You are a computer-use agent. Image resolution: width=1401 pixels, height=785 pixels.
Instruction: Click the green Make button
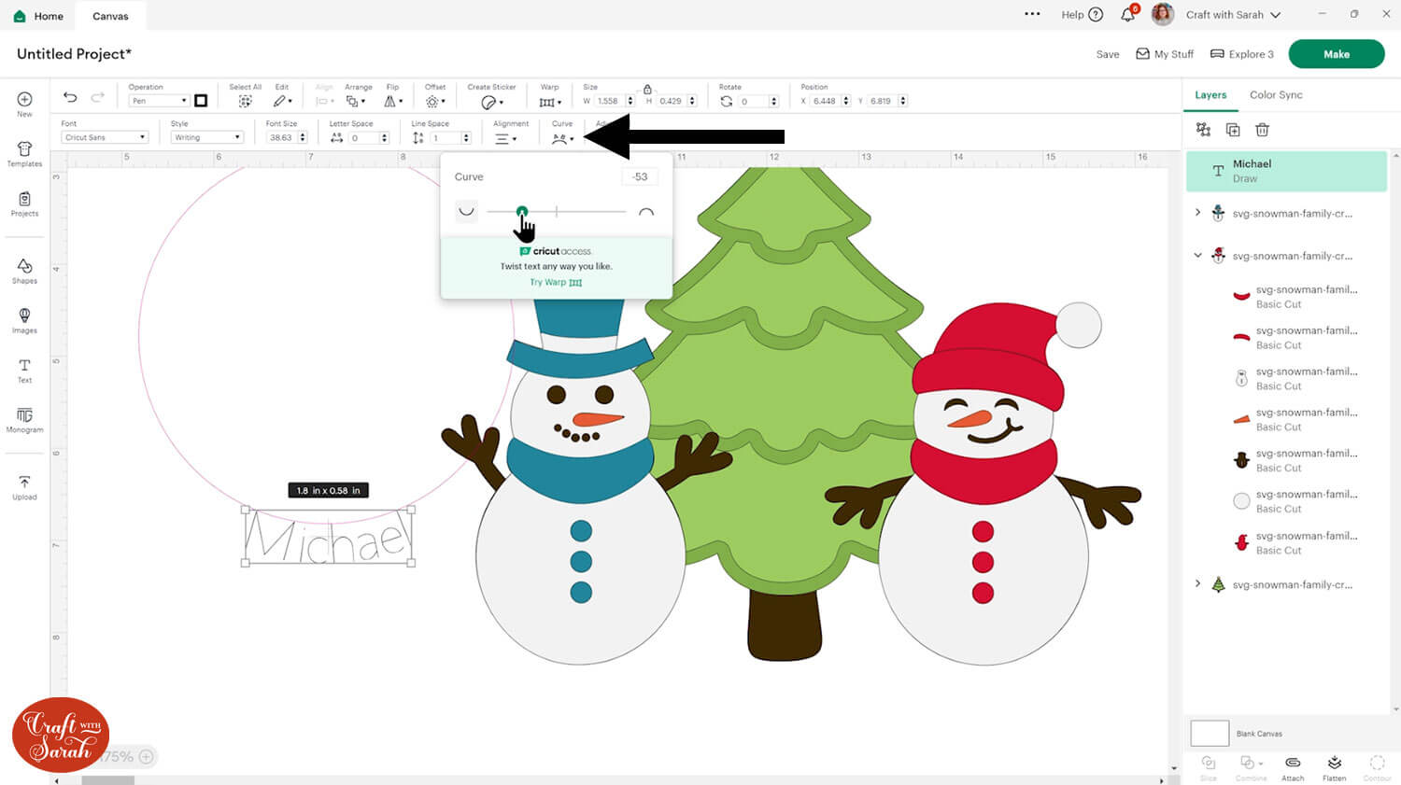1336,54
